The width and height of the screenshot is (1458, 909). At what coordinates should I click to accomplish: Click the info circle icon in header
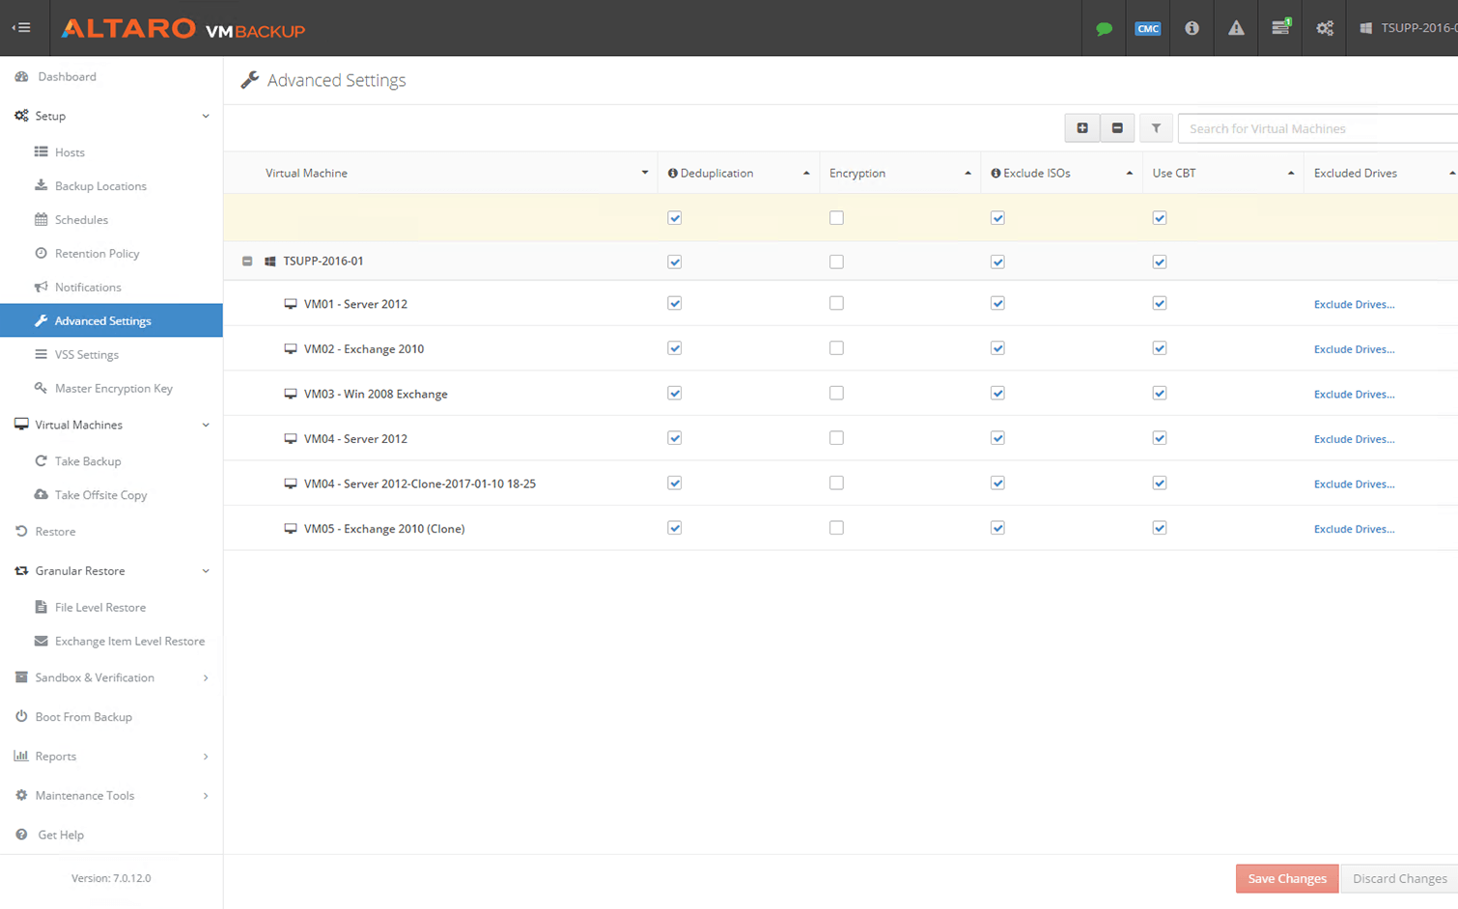(x=1192, y=29)
